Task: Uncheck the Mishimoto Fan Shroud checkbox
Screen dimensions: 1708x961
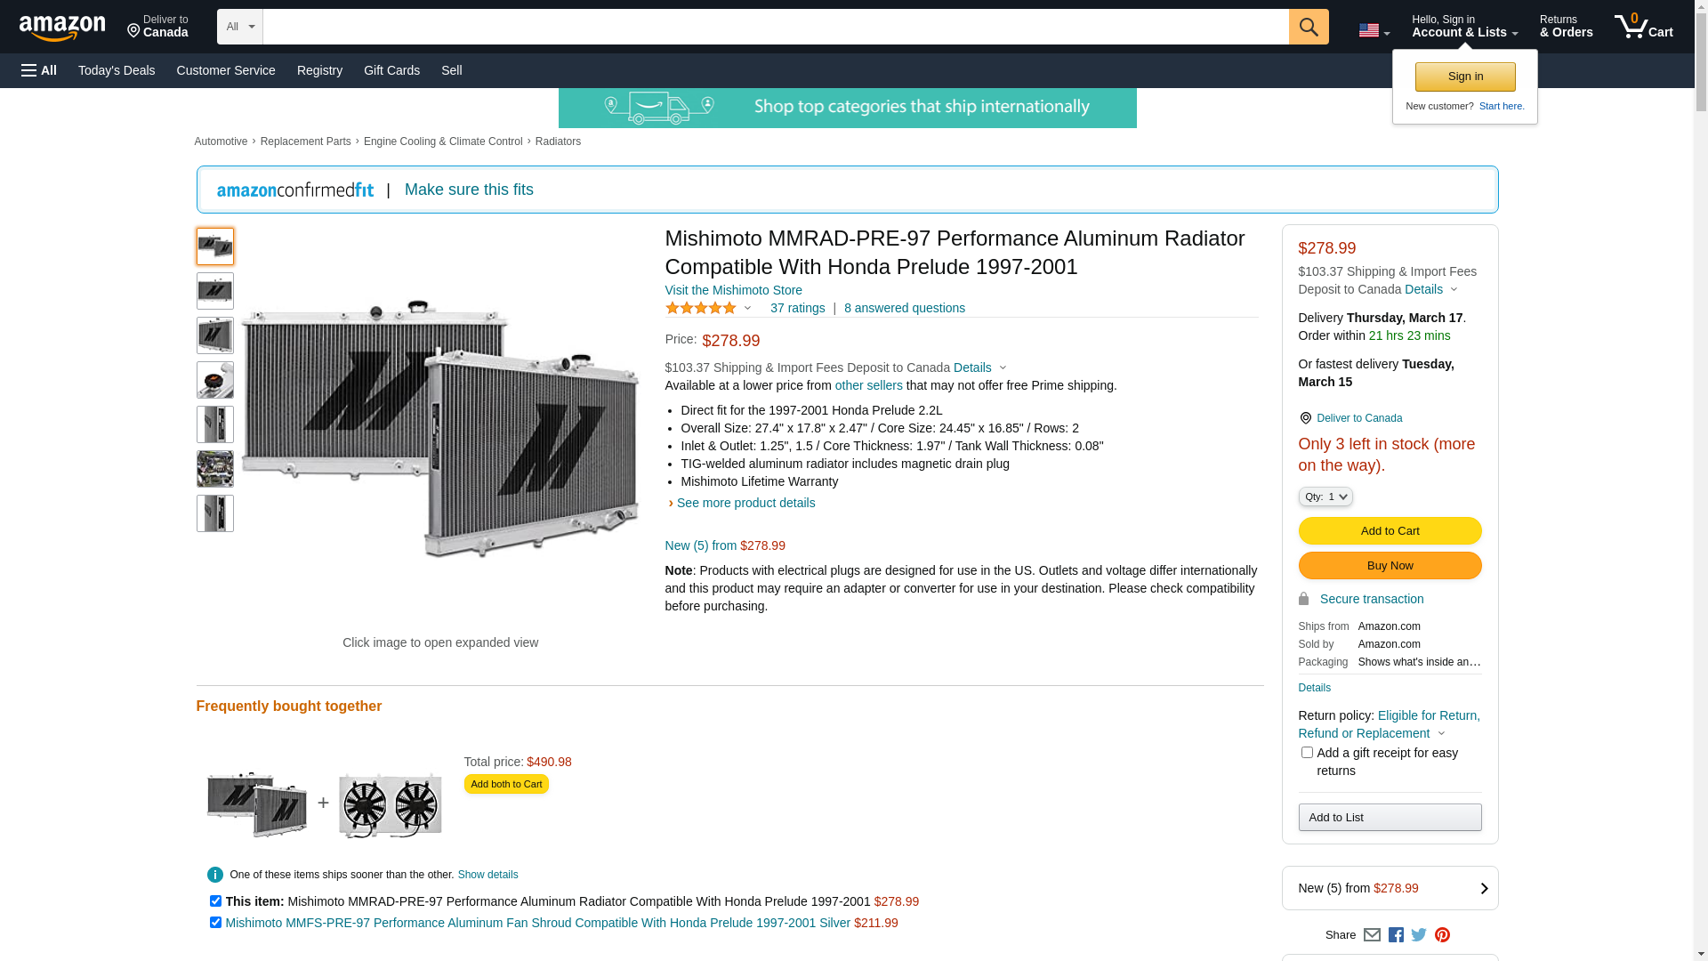Action: (x=215, y=923)
